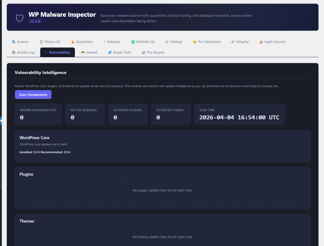This screenshot has height=246, width=324.
Task: Click the Scan Components button
Action: [33, 95]
